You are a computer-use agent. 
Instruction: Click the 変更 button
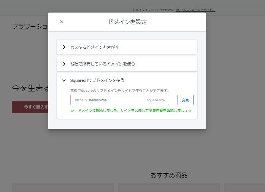186,100
